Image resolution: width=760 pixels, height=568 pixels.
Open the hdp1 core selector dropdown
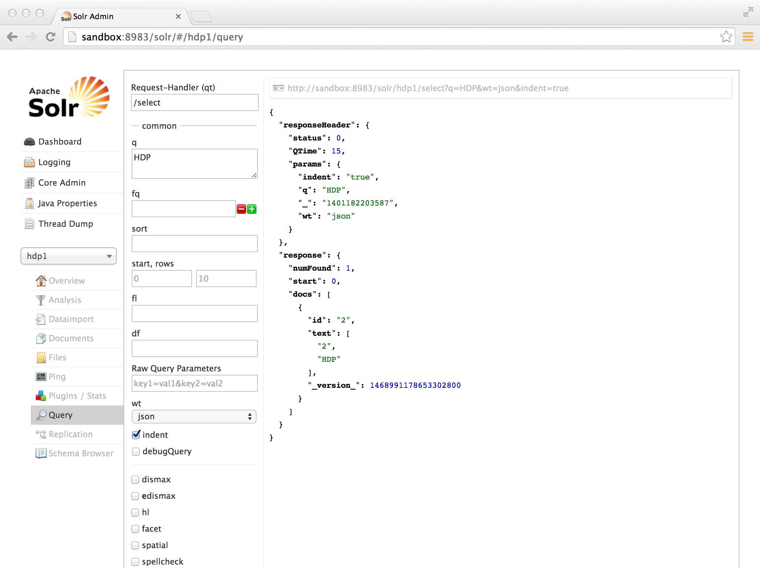tap(68, 256)
